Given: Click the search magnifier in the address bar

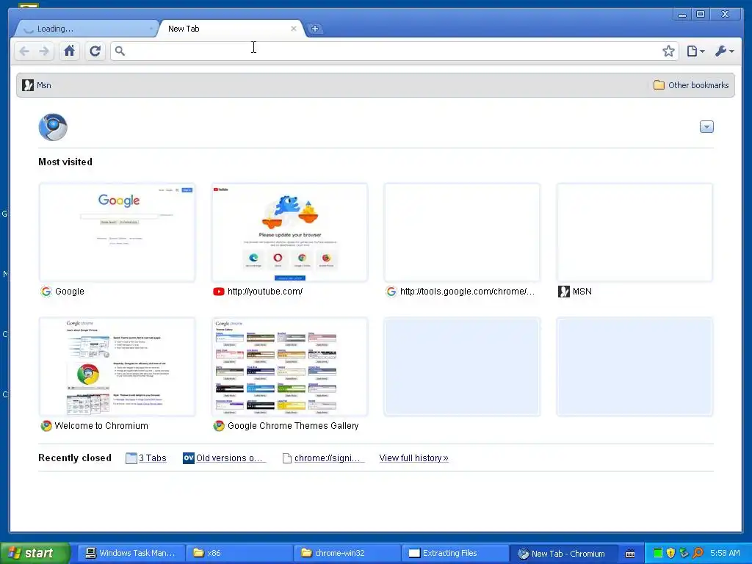Looking at the screenshot, I should click(x=120, y=51).
